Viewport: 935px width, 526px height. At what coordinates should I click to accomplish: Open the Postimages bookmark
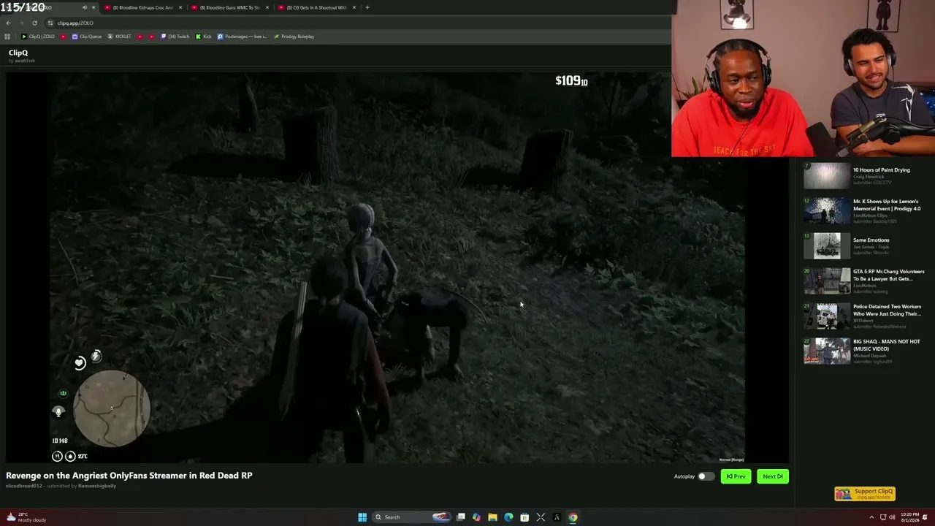(243, 37)
